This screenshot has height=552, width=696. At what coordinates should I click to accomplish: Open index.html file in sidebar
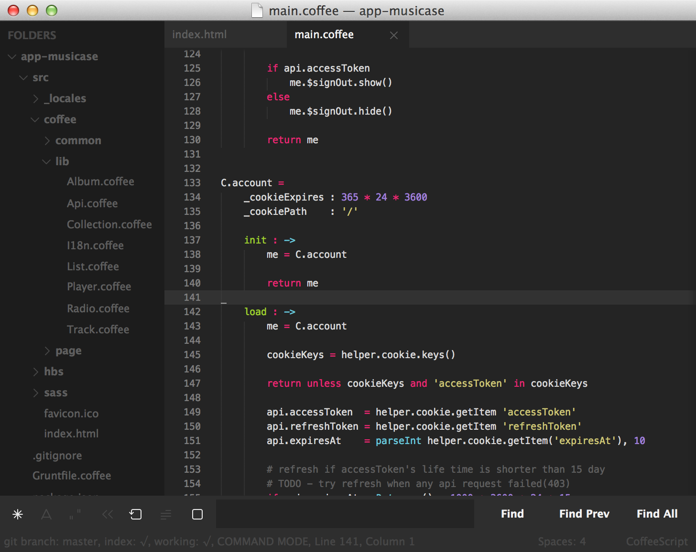71,434
